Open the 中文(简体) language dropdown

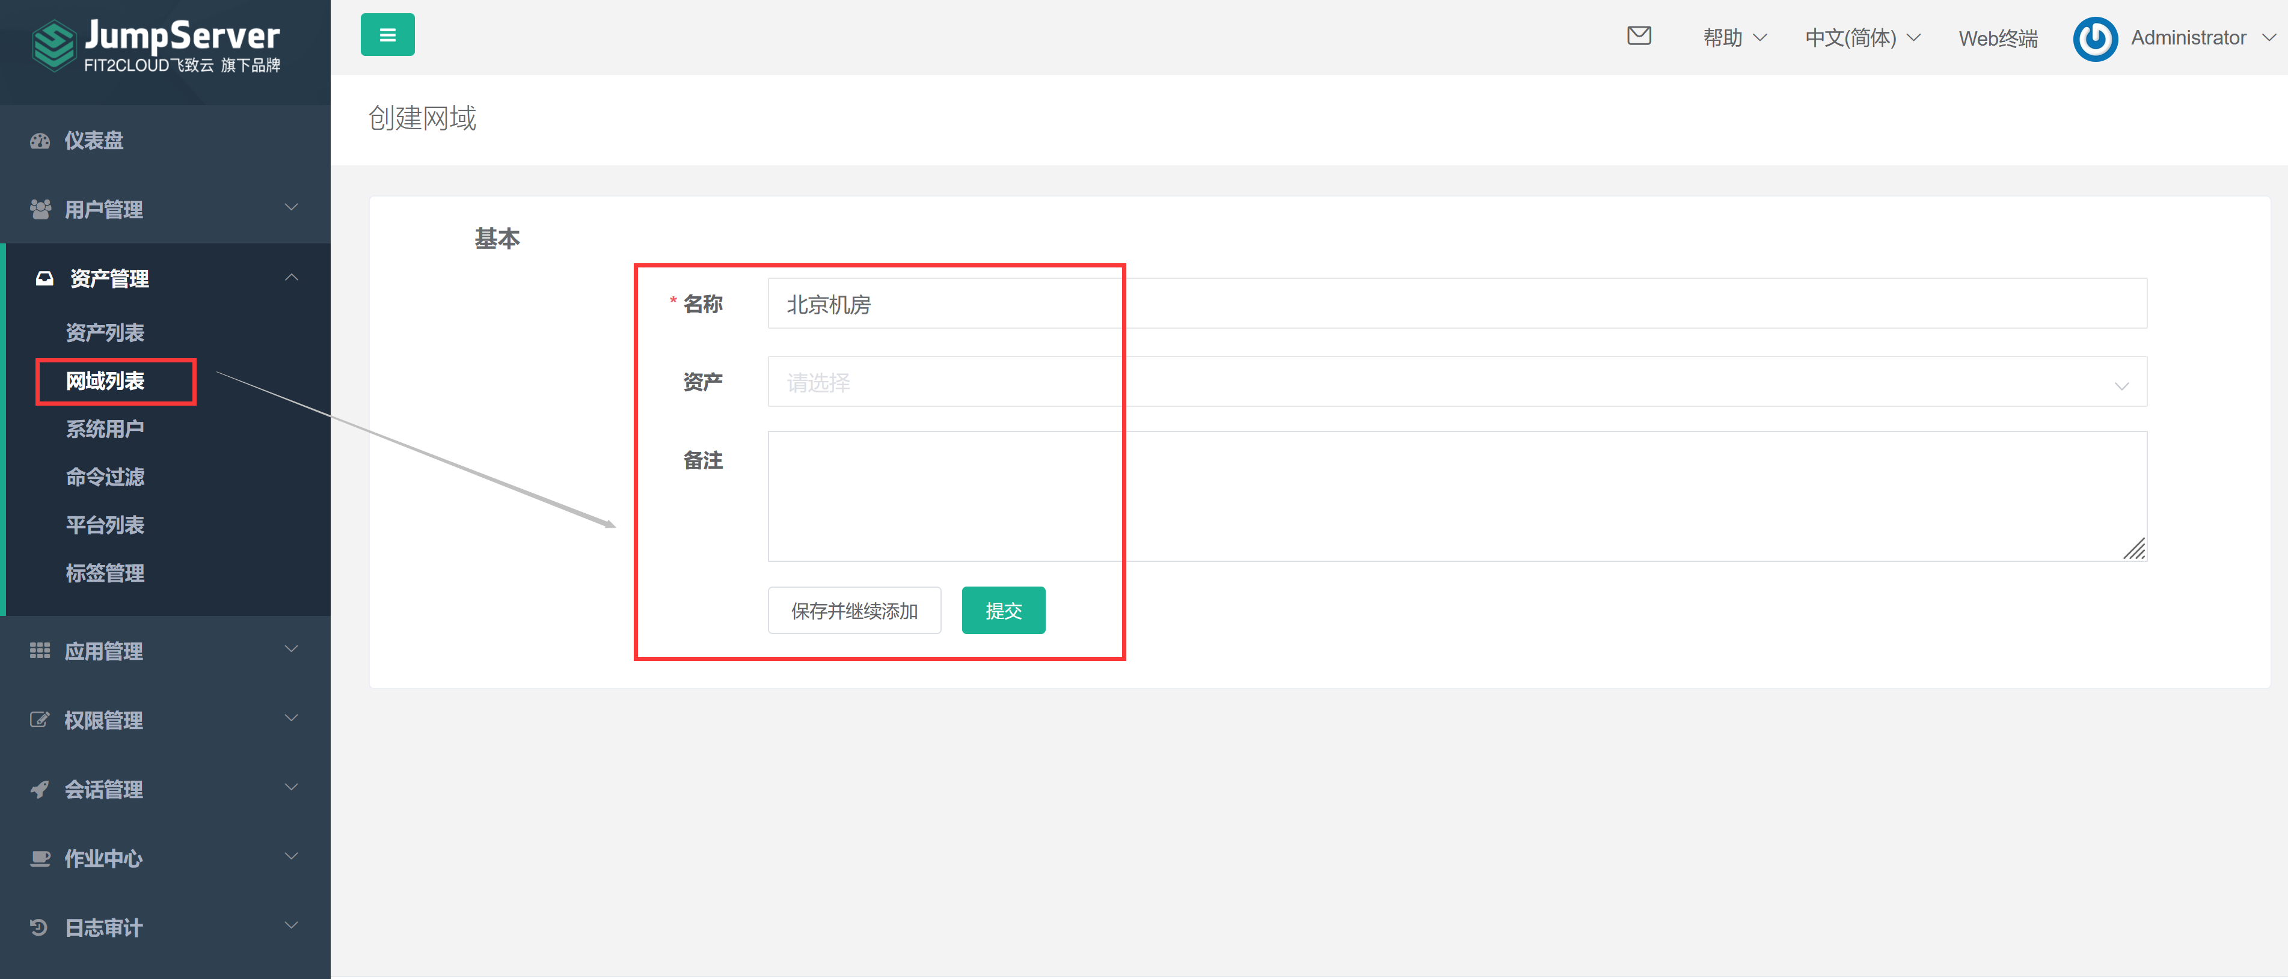[1862, 38]
